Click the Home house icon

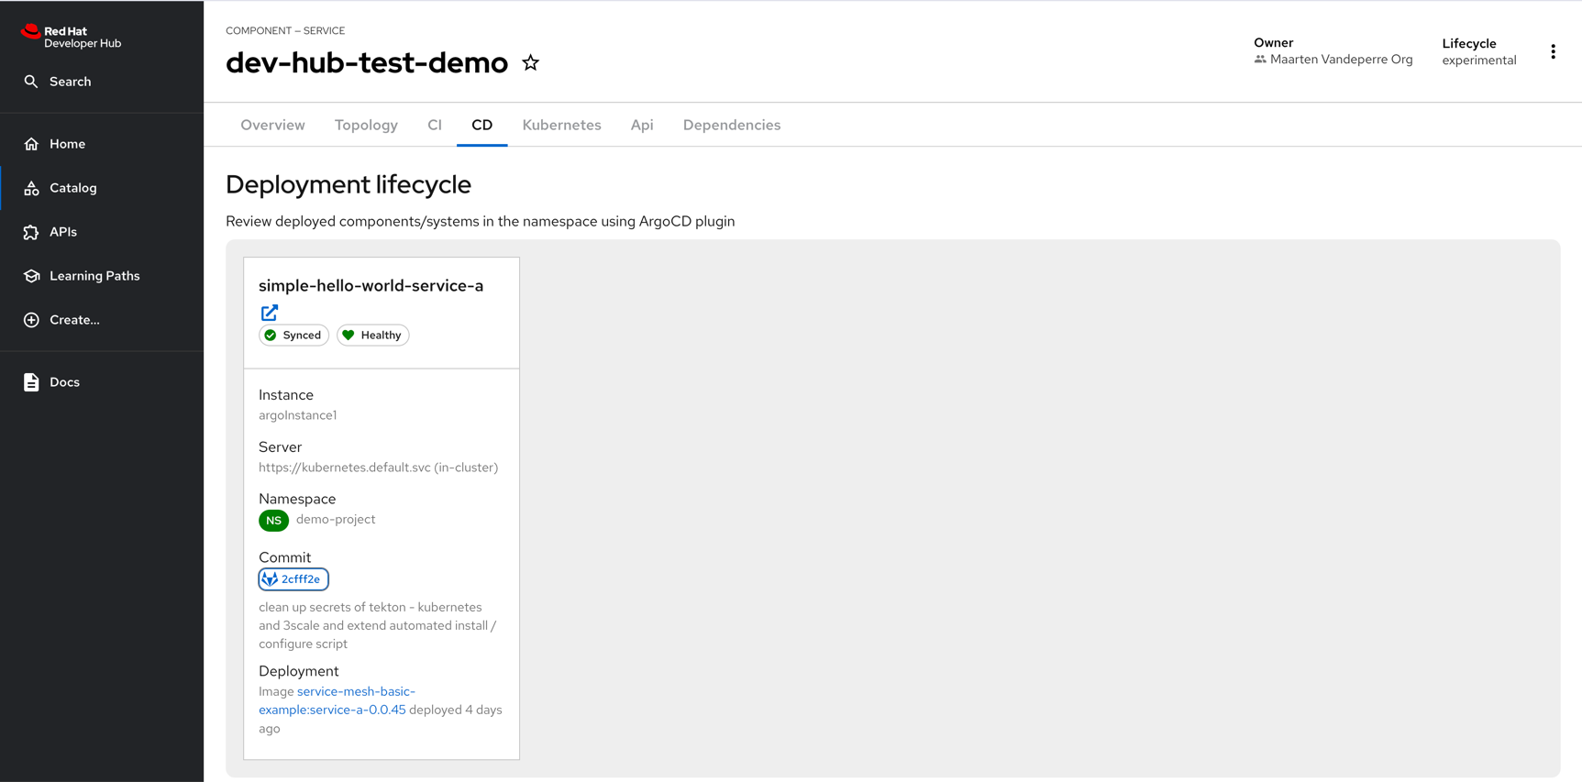31,144
